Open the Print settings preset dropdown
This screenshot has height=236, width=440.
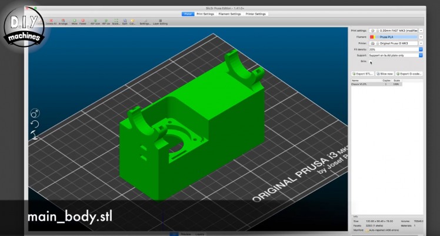(421, 30)
